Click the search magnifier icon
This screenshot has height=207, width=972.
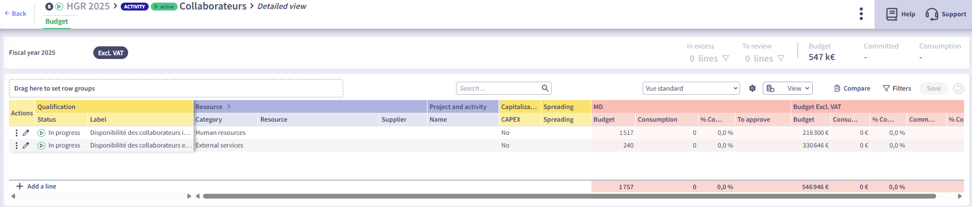[x=545, y=88]
